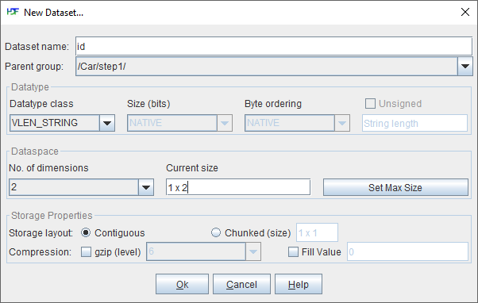Click the Parent group label
The width and height of the screenshot is (478, 303).
pos(34,67)
